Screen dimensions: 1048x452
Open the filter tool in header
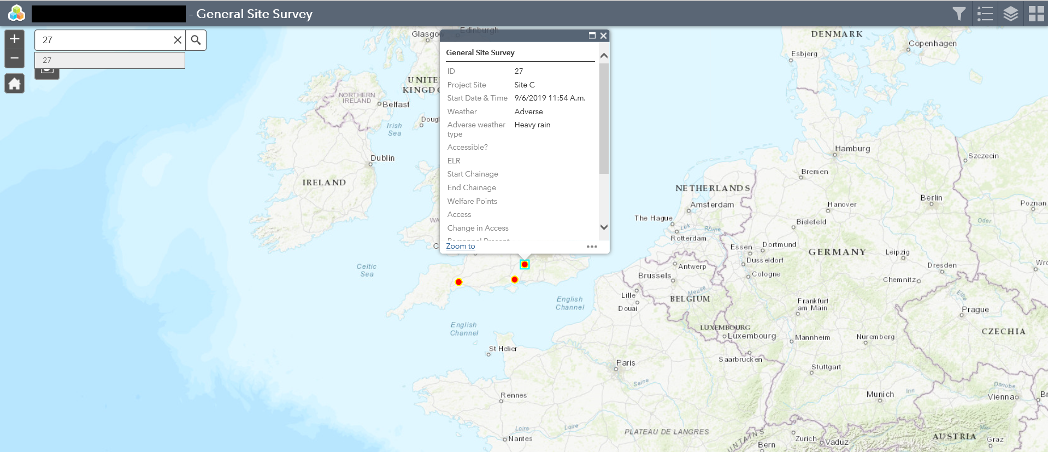click(x=959, y=14)
